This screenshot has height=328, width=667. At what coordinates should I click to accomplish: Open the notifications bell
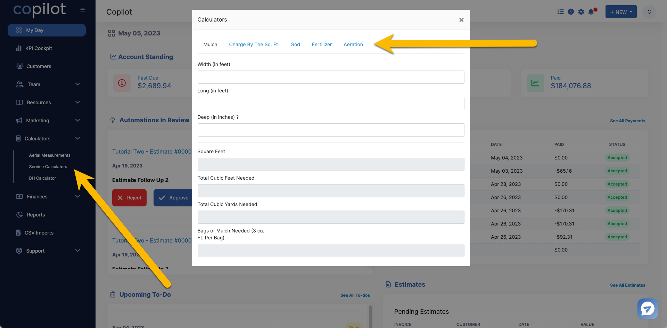591,12
